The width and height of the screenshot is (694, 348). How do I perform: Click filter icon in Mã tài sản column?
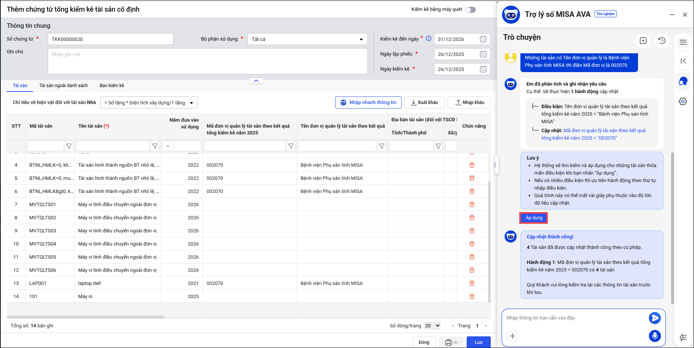pos(69,146)
